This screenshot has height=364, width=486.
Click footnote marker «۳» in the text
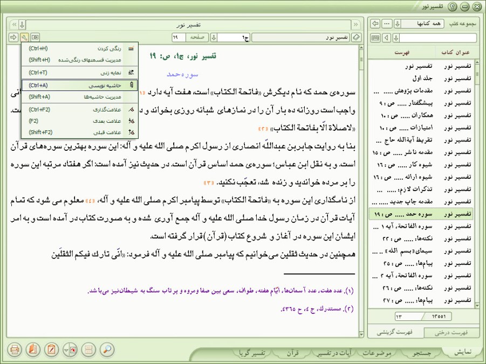[209, 183]
